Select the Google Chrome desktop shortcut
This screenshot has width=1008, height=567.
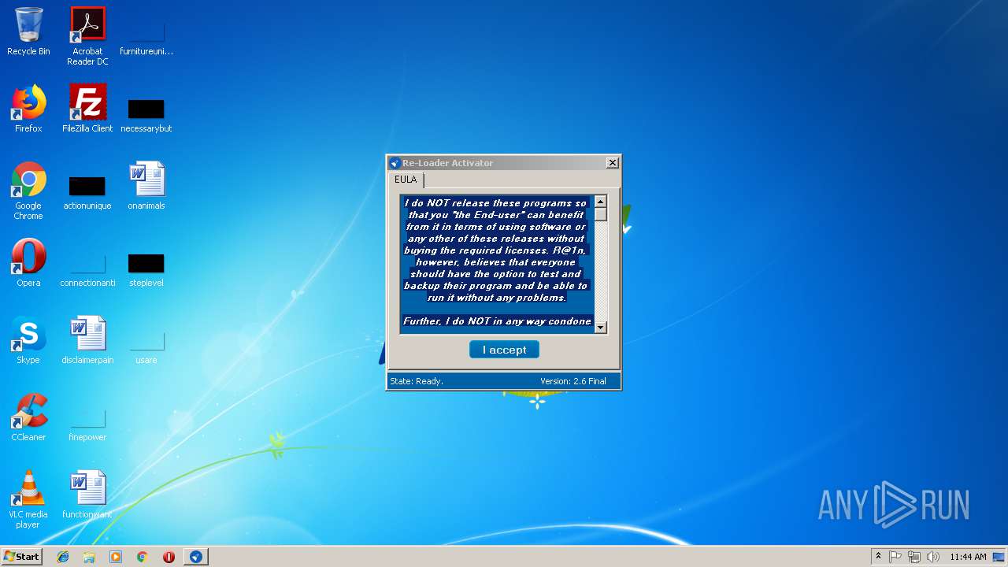[x=28, y=191]
